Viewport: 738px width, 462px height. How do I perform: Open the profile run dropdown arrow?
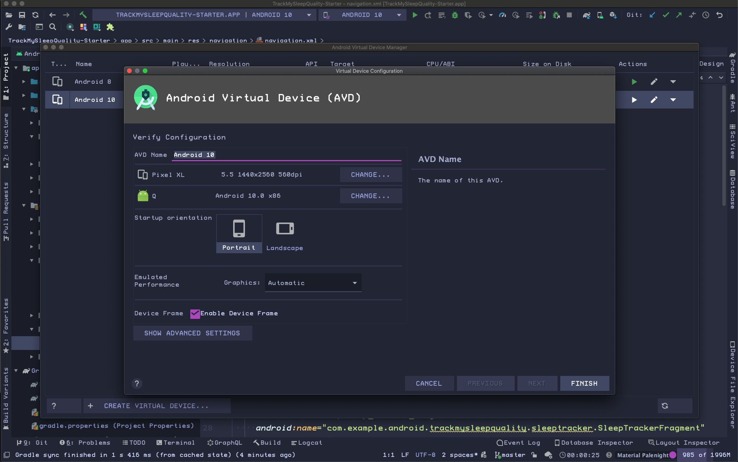[491, 15]
